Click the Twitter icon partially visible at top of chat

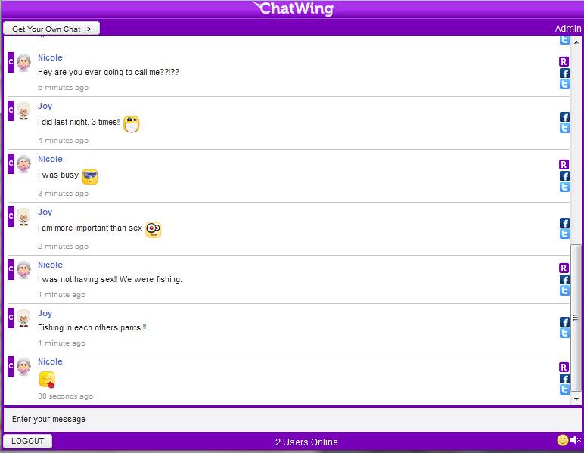click(564, 40)
